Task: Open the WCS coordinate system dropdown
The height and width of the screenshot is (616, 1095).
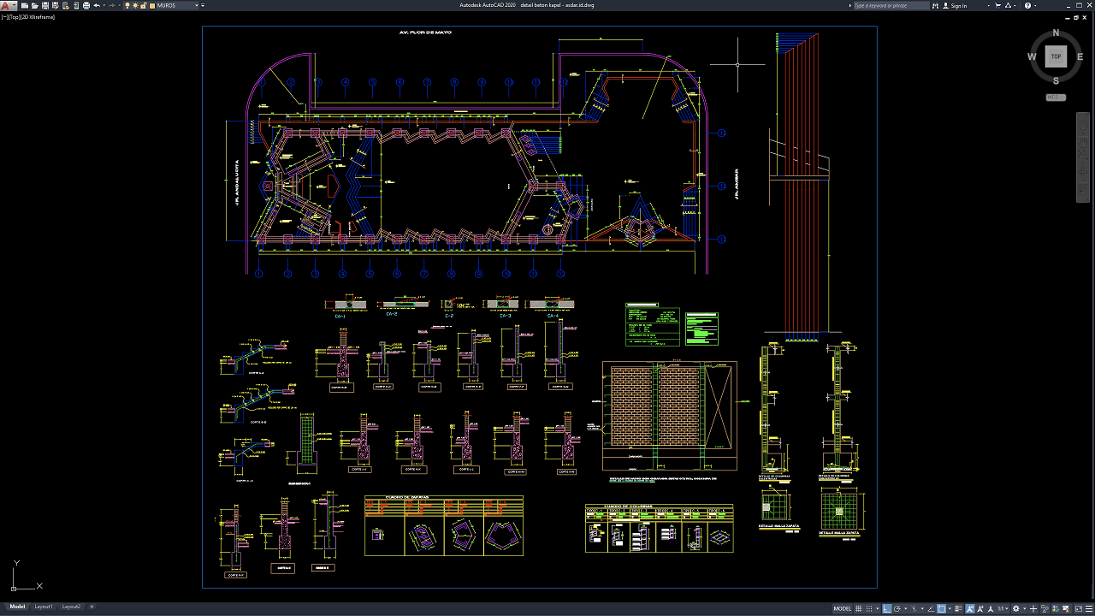Action: tap(1056, 98)
